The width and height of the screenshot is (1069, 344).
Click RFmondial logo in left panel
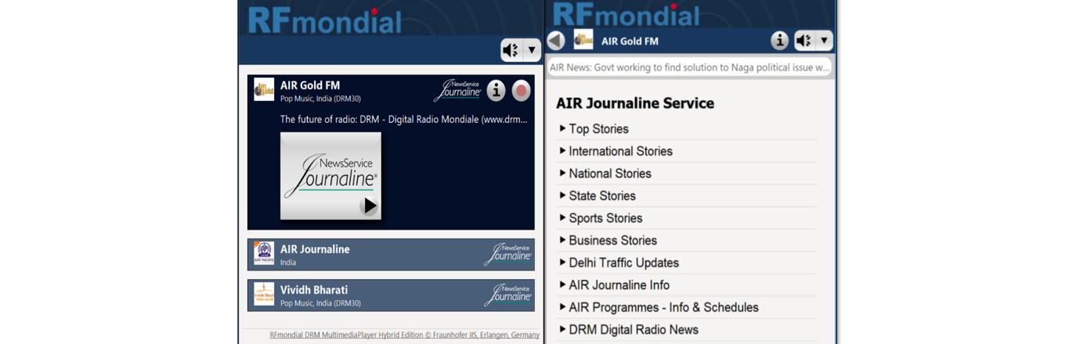point(324,20)
